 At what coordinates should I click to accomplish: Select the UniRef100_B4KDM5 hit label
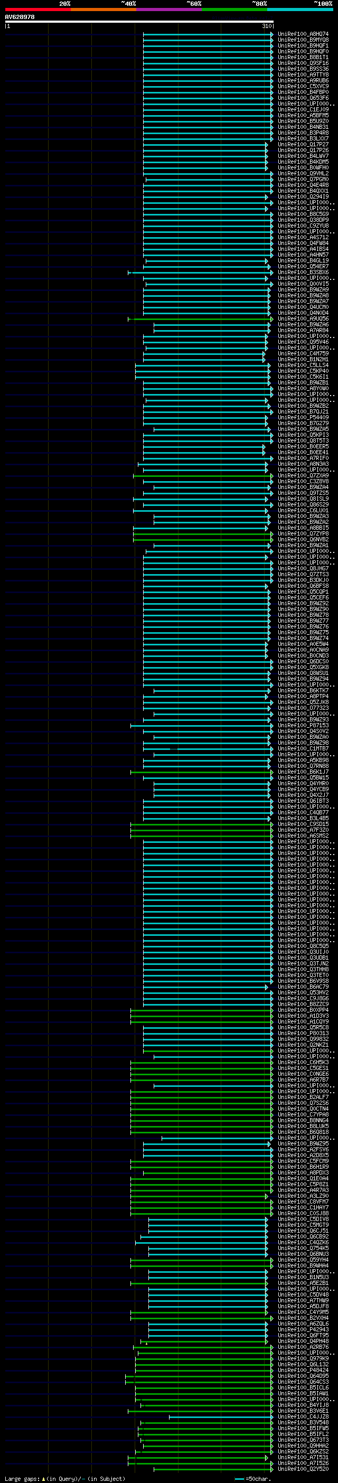[304, 162]
